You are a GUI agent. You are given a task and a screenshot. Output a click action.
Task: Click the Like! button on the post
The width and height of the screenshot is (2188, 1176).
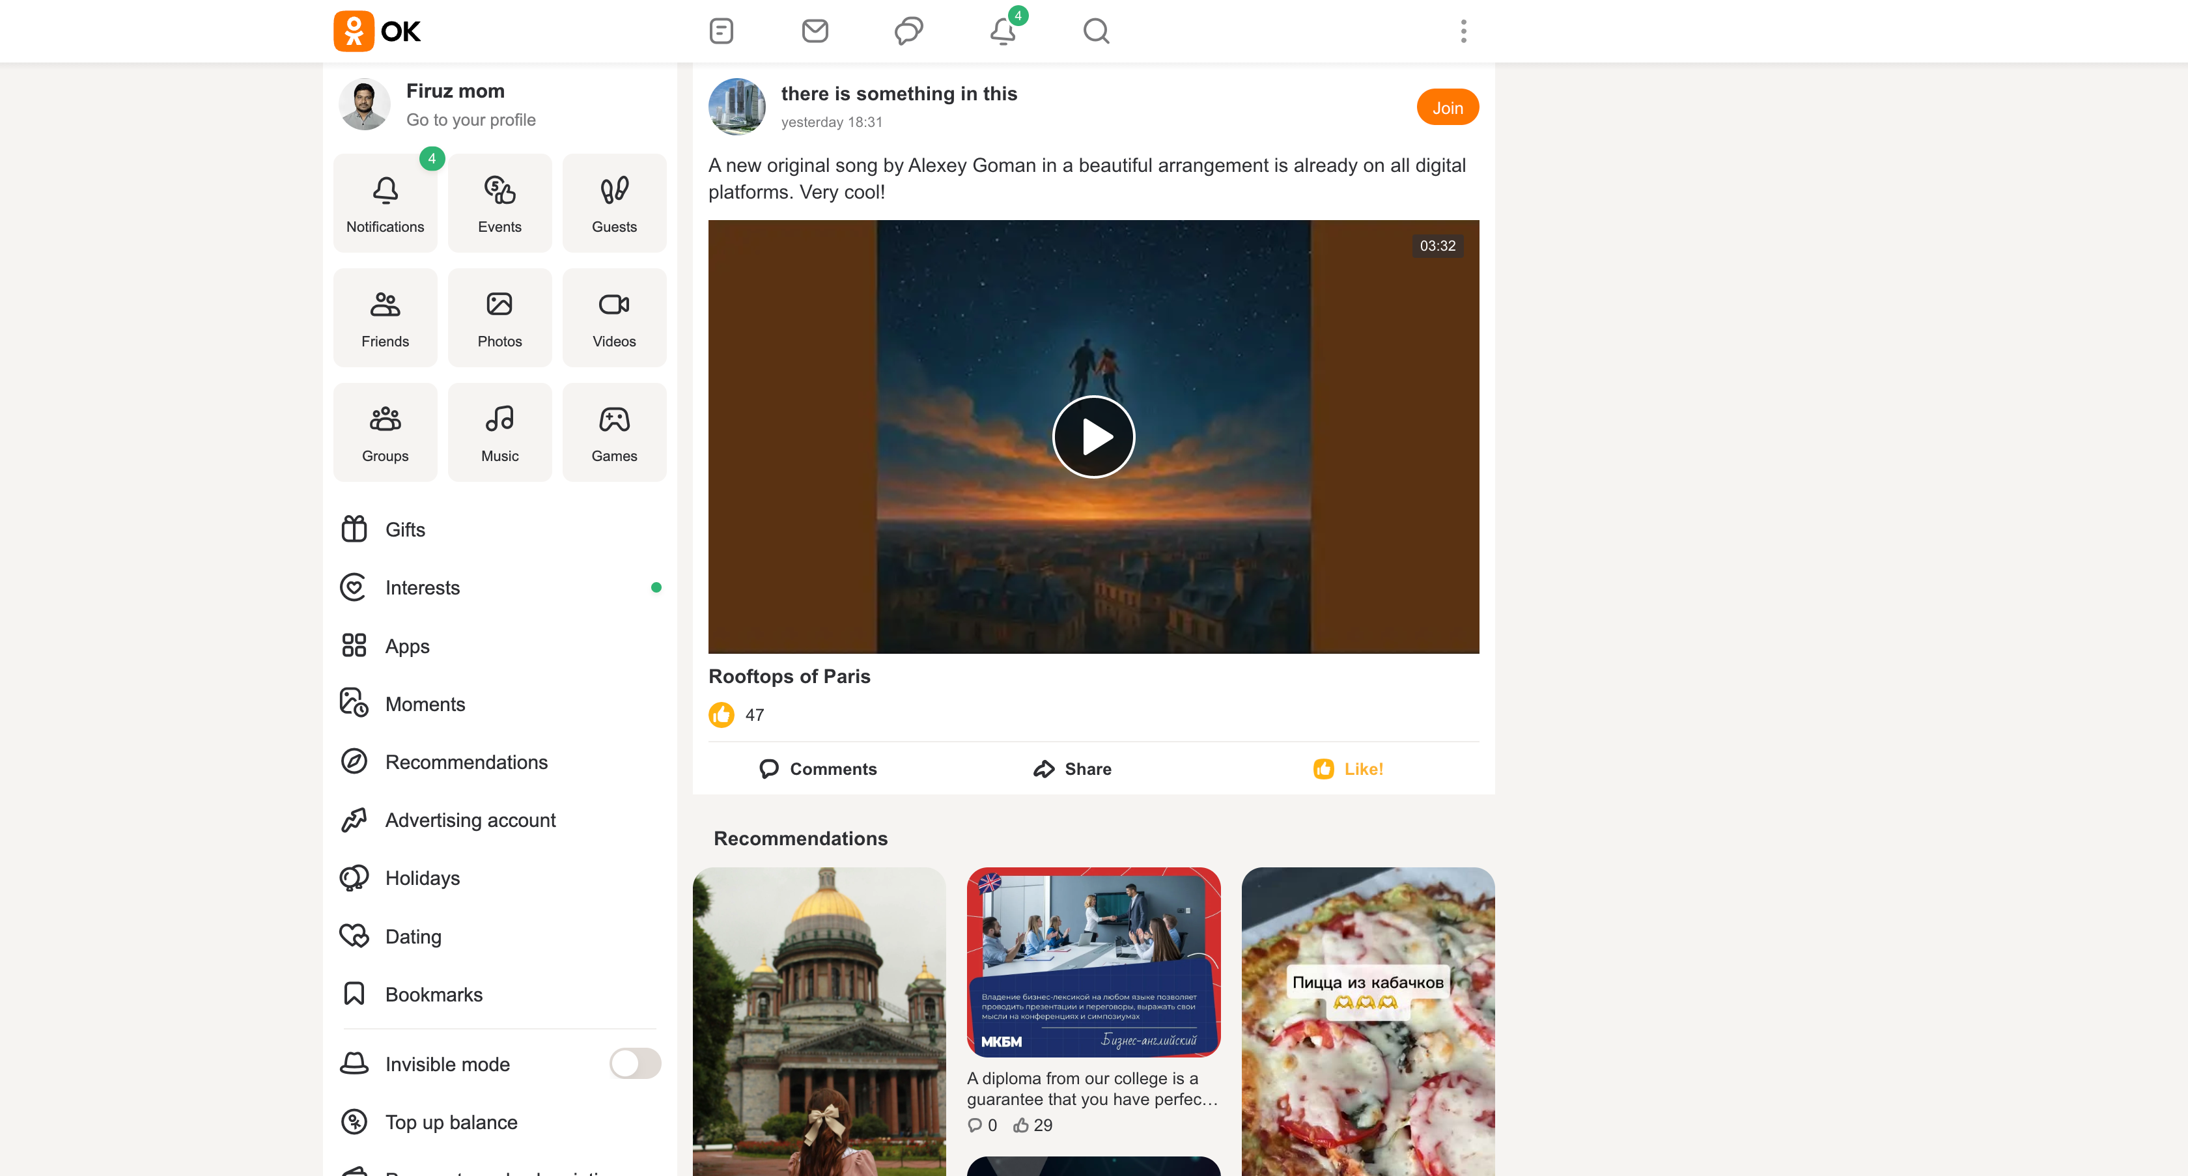click(x=1348, y=768)
